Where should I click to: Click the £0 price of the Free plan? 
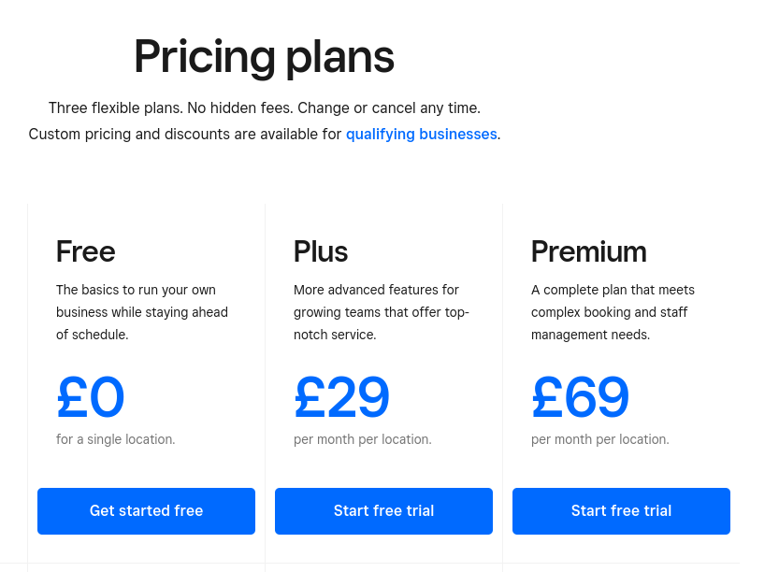pyautogui.click(x=91, y=397)
